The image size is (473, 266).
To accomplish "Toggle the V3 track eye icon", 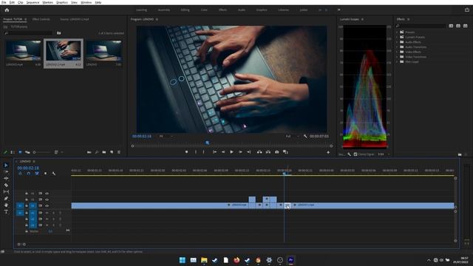I will (x=47, y=194).
